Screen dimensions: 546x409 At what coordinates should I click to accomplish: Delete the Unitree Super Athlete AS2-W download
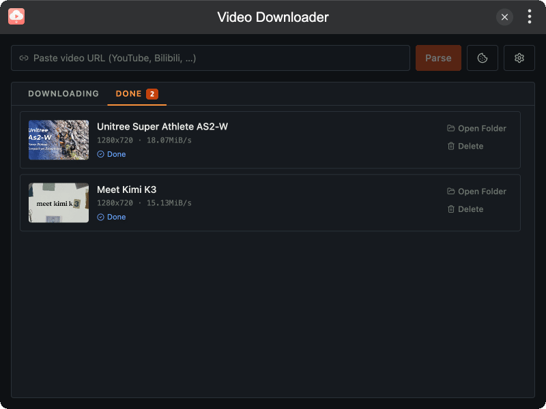coord(465,146)
